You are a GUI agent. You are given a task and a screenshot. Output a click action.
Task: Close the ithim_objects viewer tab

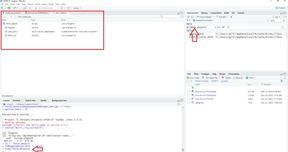pos(67,13)
